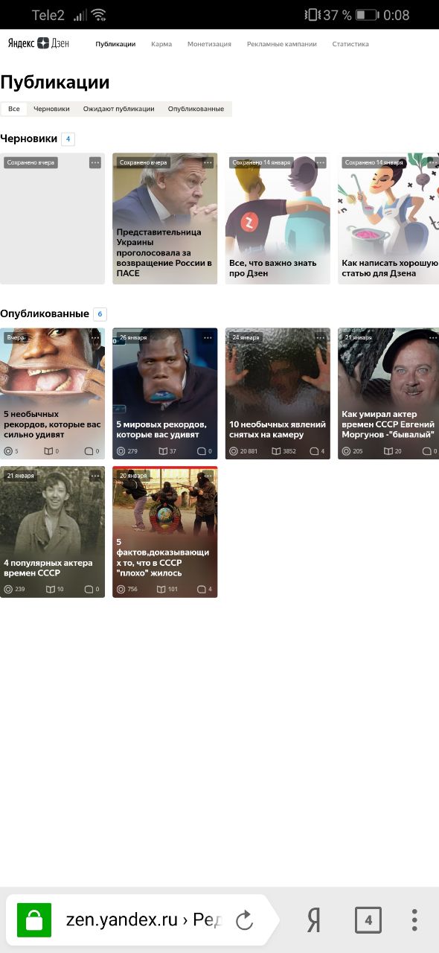Open options menu on the empty draft card
Image resolution: width=439 pixels, height=953 pixels.
tap(94, 162)
